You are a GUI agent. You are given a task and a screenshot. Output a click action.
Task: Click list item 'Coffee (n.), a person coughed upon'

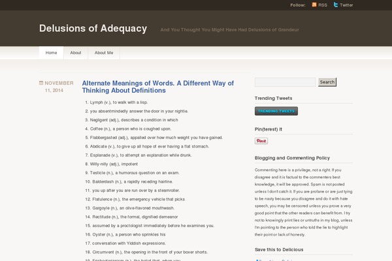point(131,129)
